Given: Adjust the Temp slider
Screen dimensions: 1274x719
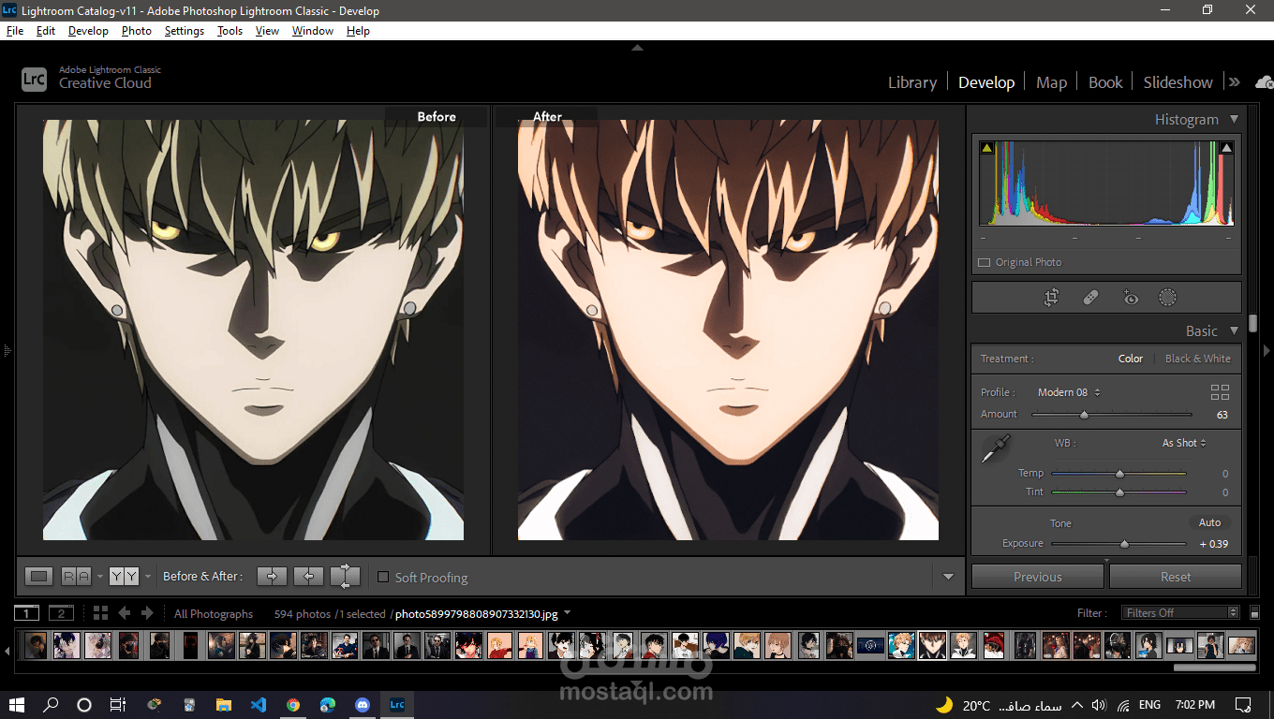Looking at the screenshot, I should click(1118, 474).
